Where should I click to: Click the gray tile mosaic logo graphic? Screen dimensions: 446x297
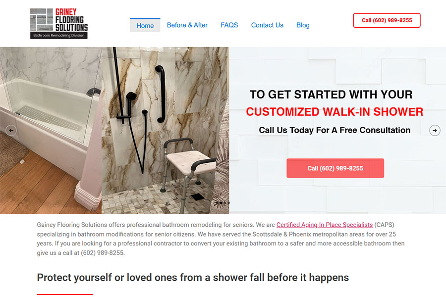tap(42, 20)
